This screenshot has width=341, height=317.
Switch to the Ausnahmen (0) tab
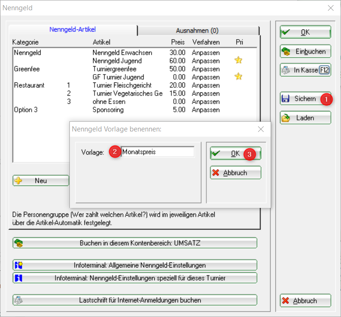coord(197,31)
